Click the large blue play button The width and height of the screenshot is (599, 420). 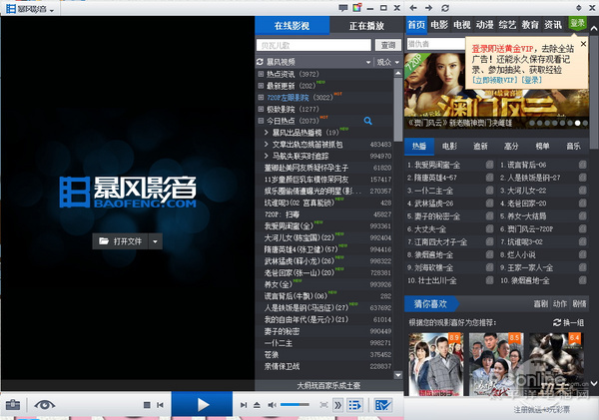tap(202, 405)
